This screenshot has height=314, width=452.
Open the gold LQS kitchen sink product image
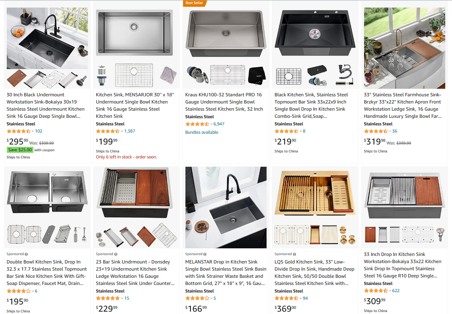[x=315, y=207]
